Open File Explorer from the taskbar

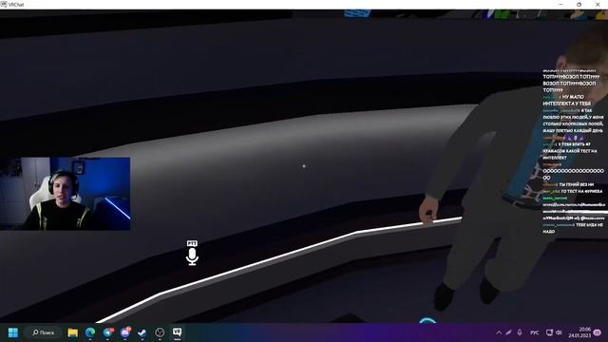pyautogui.click(x=72, y=332)
